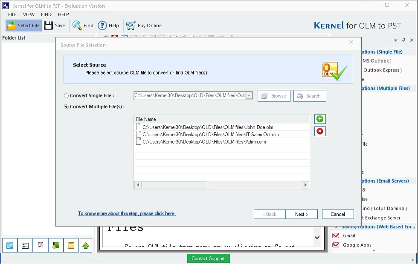Screen dimensions: 418x264
Task: Open the 'To know more about this step' link
Action: coord(127,213)
